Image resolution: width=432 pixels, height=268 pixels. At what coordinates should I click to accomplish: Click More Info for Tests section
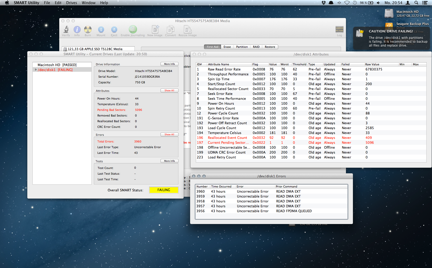(x=170, y=161)
